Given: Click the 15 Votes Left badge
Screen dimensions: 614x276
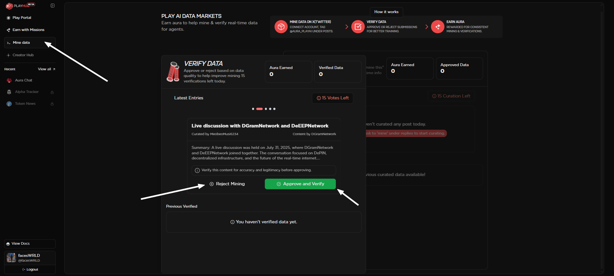Looking at the screenshot, I should point(333,98).
